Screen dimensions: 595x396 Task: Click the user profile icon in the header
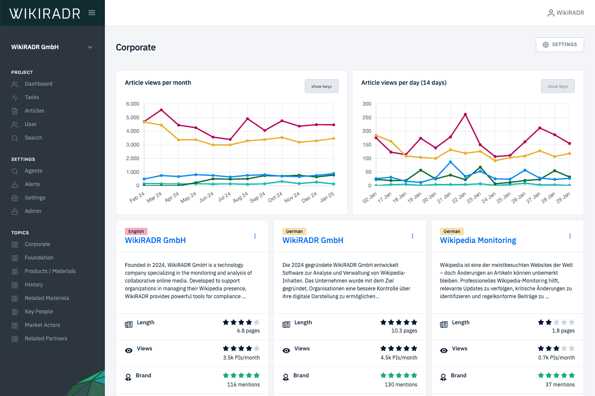tap(551, 13)
